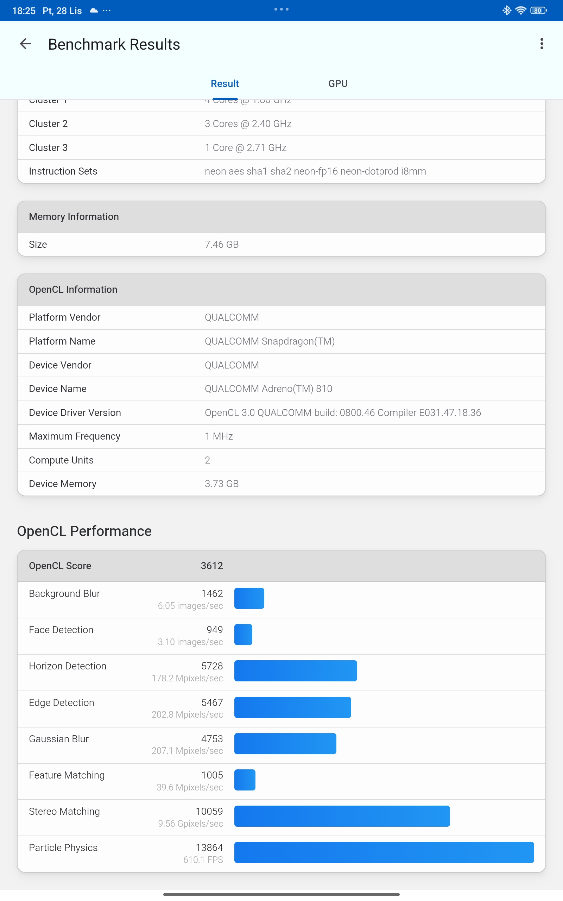Tap the status bar notification dots
The width and height of the screenshot is (563, 901).
click(107, 11)
